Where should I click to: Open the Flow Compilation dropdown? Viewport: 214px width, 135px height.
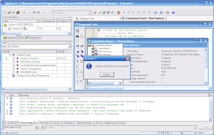(x=70, y=47)
